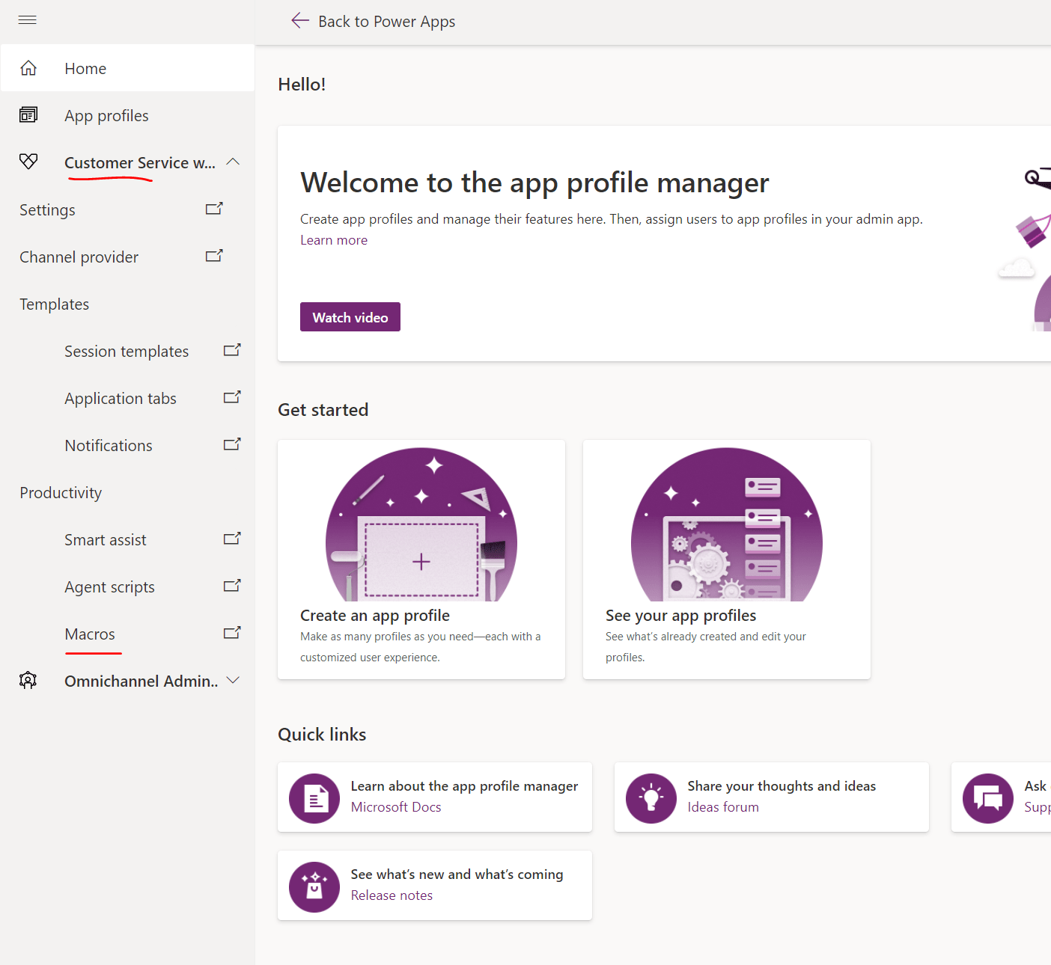Click the 'Create an app profile' heading
This screenshot has width=1051, height=965.
(x=375, y=615)
